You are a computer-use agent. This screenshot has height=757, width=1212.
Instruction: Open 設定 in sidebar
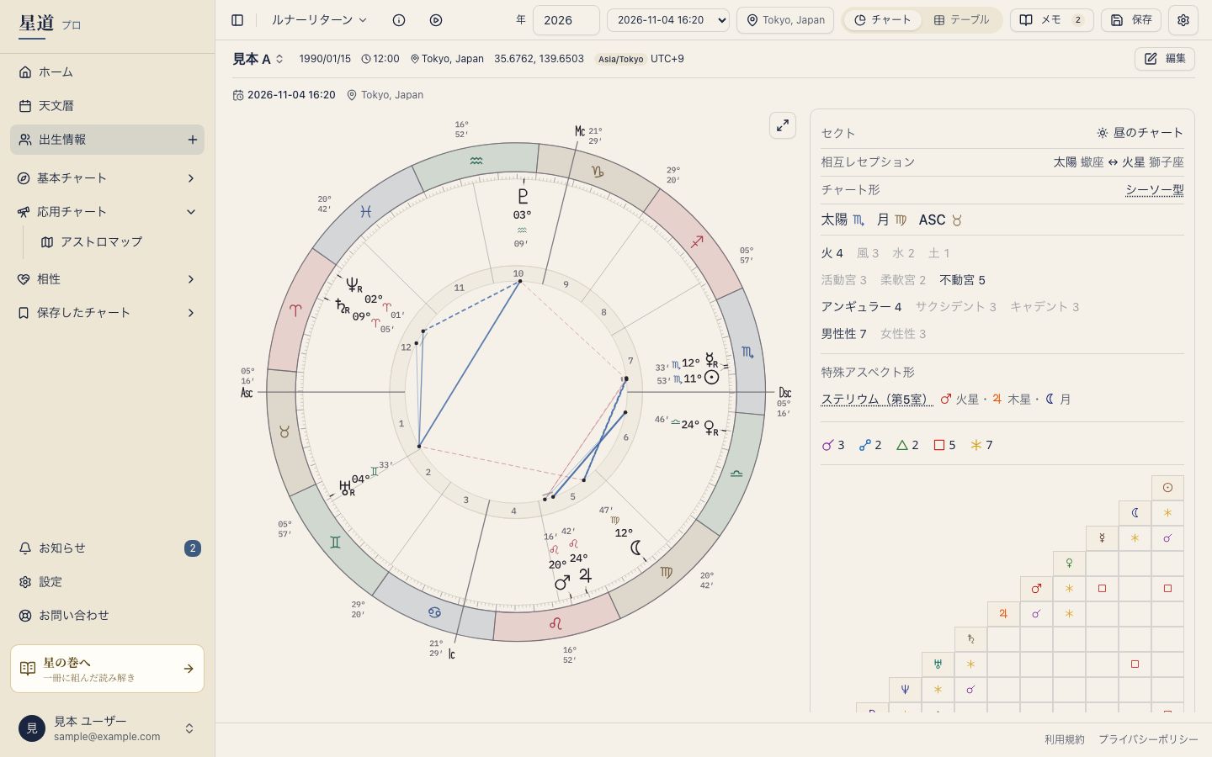tap(107, 582)
